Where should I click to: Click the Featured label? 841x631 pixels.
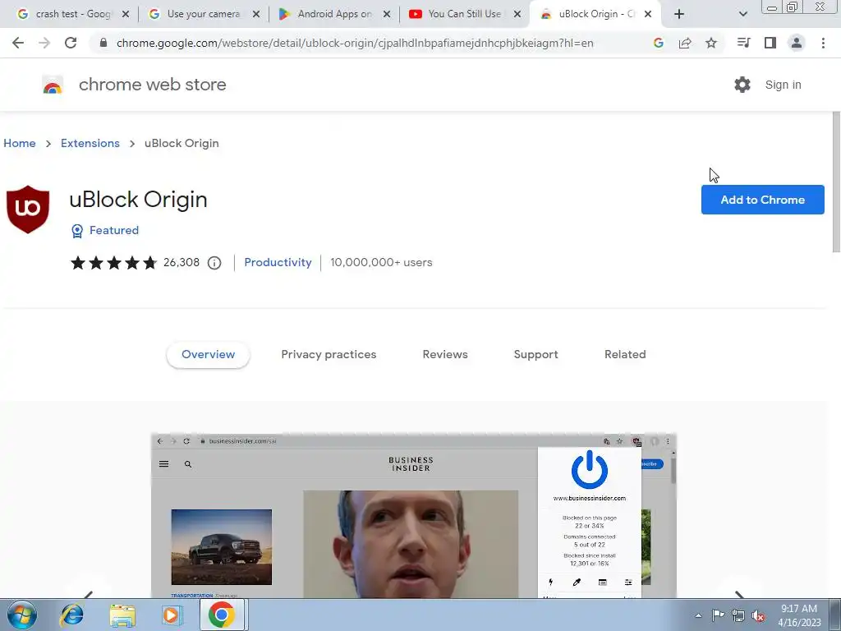pos(113,230)
